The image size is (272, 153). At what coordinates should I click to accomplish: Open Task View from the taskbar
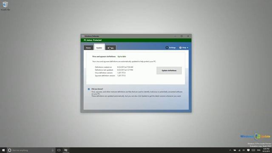59,150
